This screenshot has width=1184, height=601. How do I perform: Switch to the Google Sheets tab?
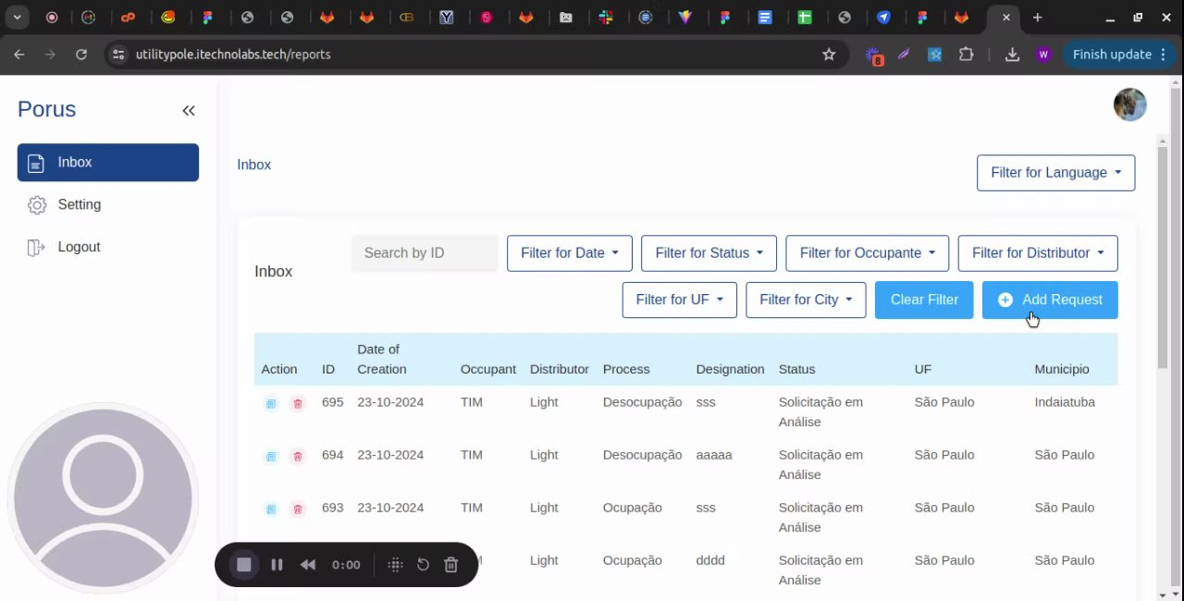pyautogui.click(x=805, y=18)
